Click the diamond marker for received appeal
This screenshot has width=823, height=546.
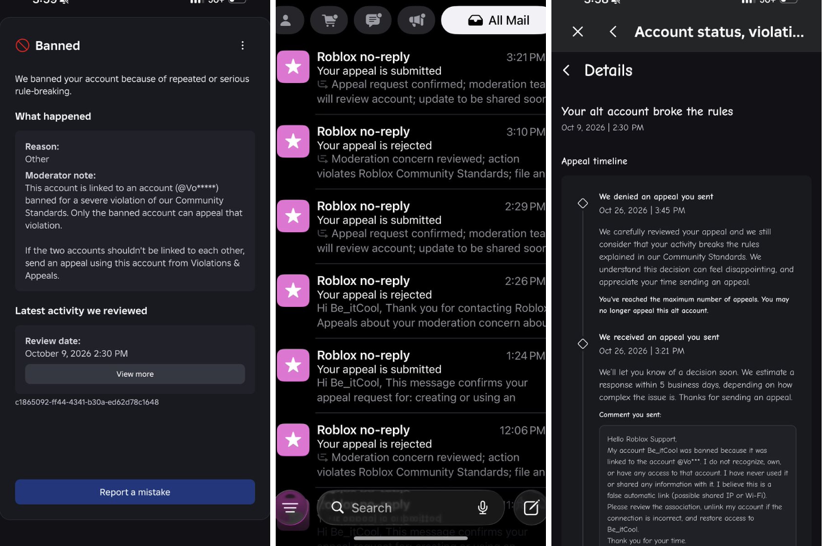point(583,344)
